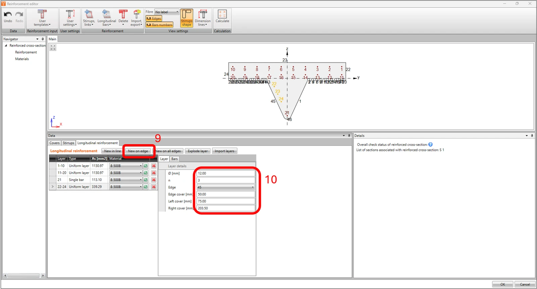Run Calculate from the ribbon

tap(222, 17)
